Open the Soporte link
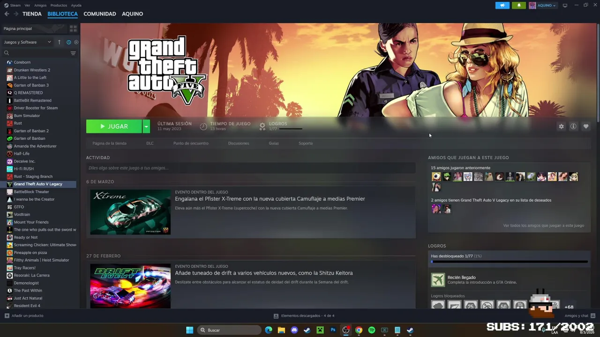 [x=306, y=143]
